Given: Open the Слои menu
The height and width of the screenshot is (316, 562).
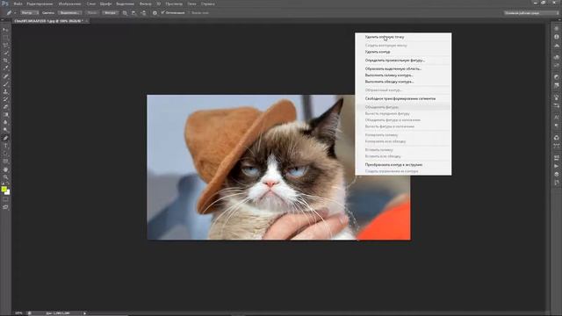Looking at the screenshot, I should [x=91, y=4].
